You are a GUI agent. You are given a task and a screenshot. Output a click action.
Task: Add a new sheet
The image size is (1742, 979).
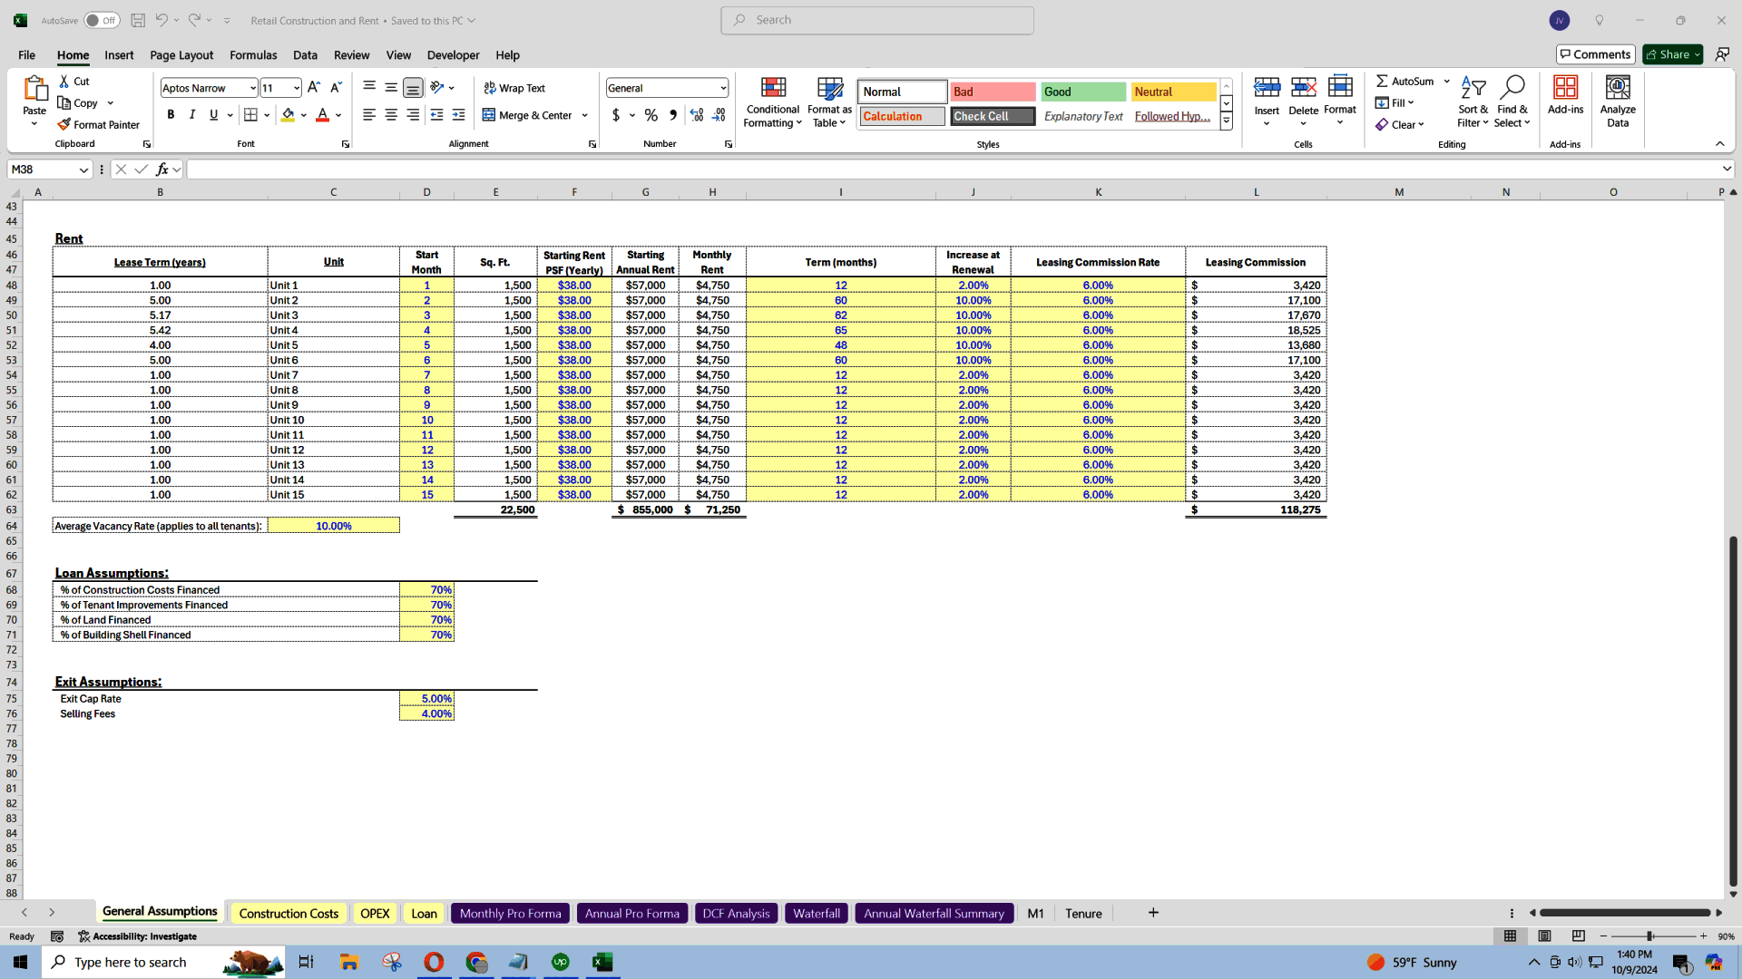pos(1153,913)
